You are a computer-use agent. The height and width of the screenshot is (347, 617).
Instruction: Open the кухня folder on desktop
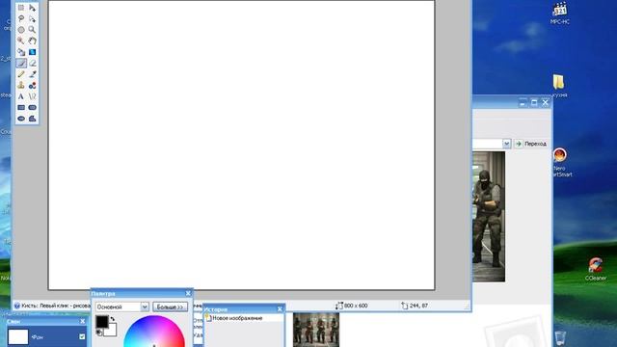coord(559,86)
